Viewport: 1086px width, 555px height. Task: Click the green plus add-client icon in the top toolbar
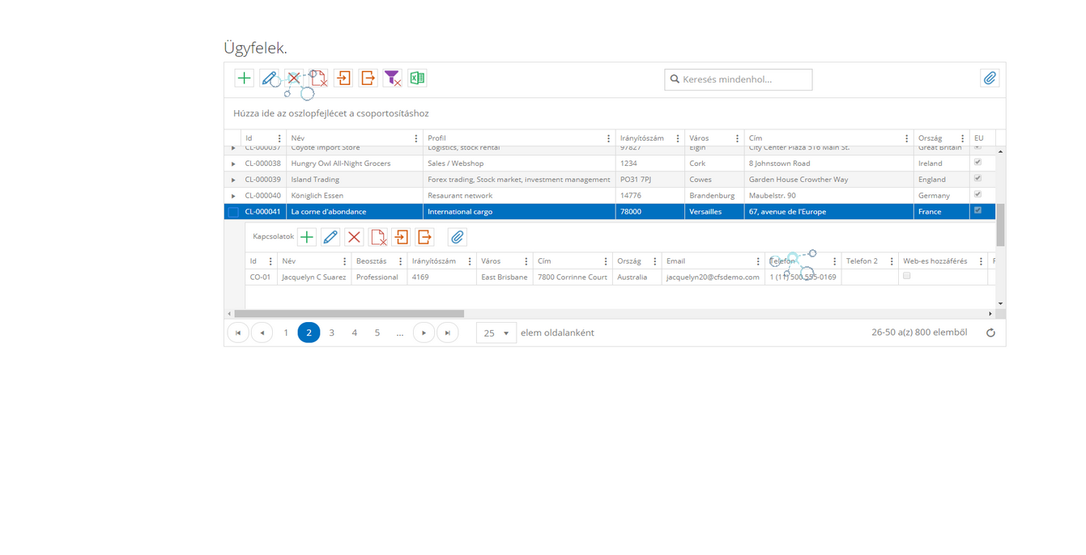[x=244, y=78]
